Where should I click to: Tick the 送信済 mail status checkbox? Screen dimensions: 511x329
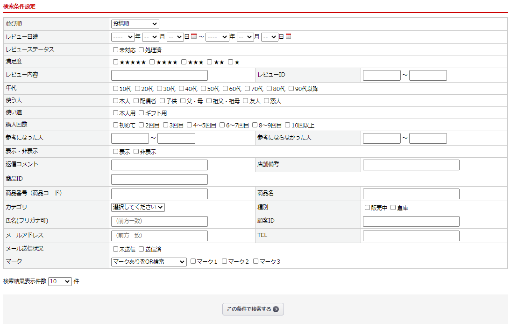142,249
